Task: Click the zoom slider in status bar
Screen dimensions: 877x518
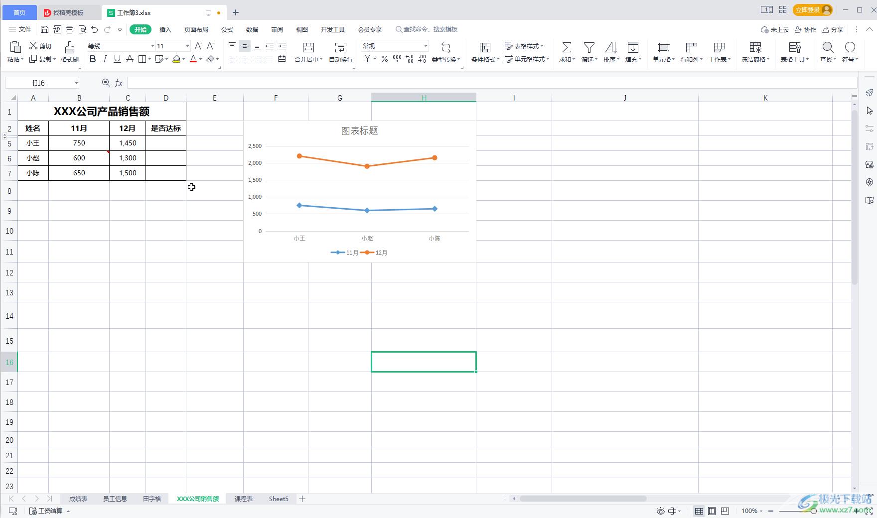Action: coord(814,511)
